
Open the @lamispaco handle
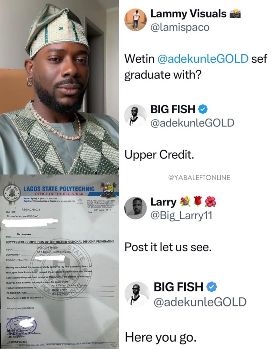point(180,27)
